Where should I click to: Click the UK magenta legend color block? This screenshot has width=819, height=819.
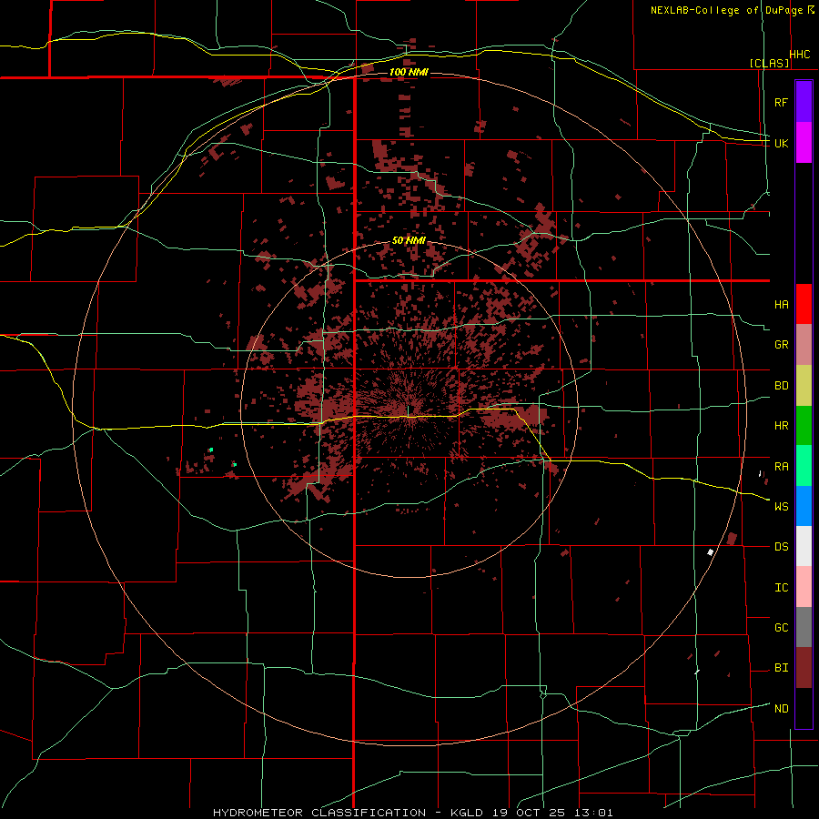804,143
